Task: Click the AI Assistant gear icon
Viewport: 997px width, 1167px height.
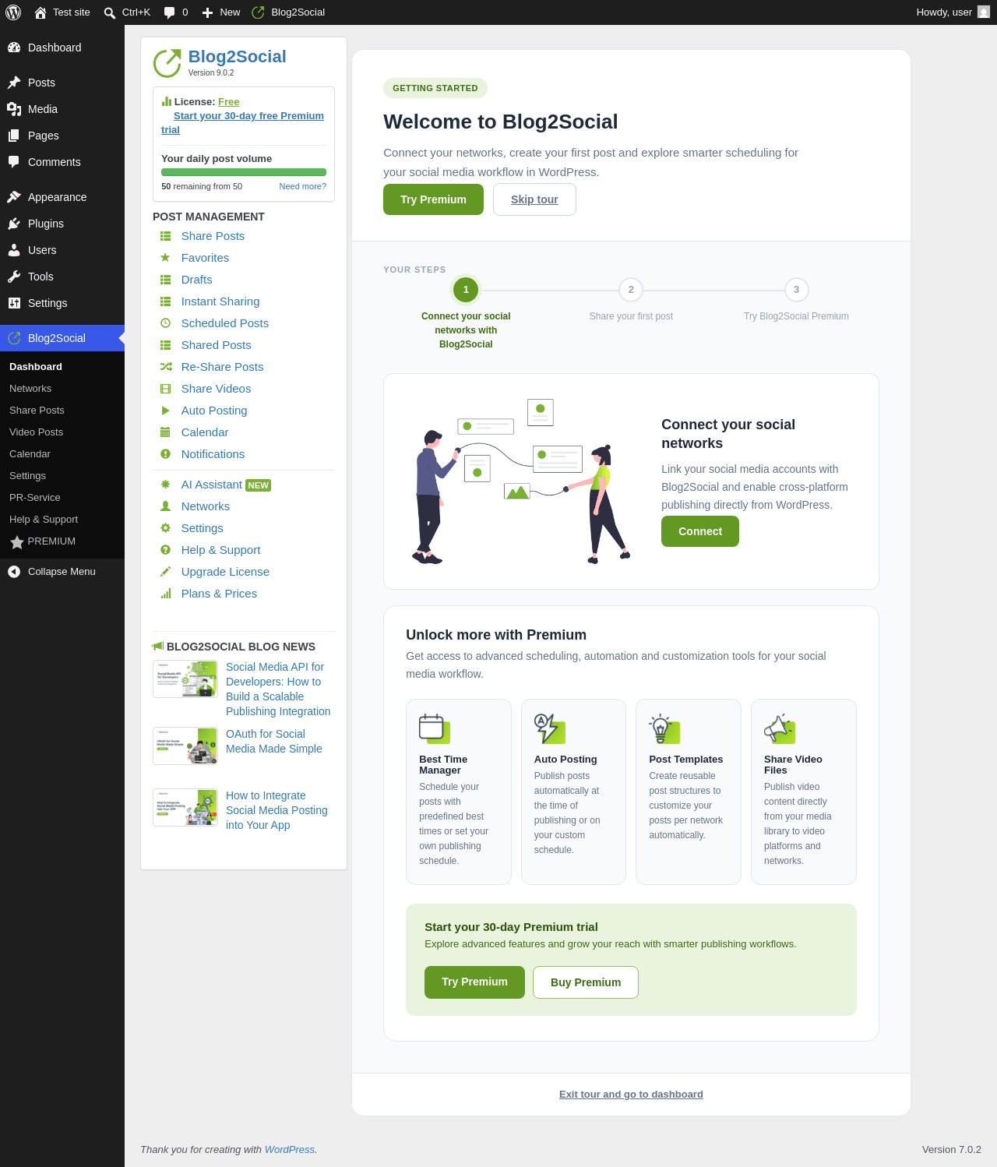Action: 165,485
